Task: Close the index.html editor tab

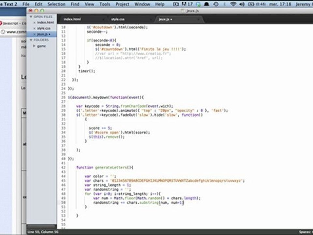Action: click(103, 19)
